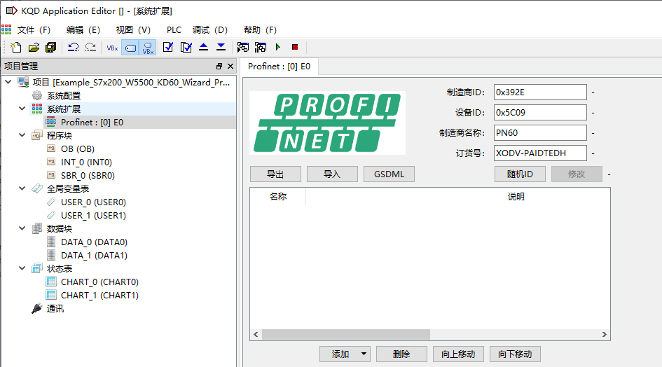Collapse the 程序块 tree node
Viewport: 662px width, 367px height.
pyautogui.click(x=22, y=135)
